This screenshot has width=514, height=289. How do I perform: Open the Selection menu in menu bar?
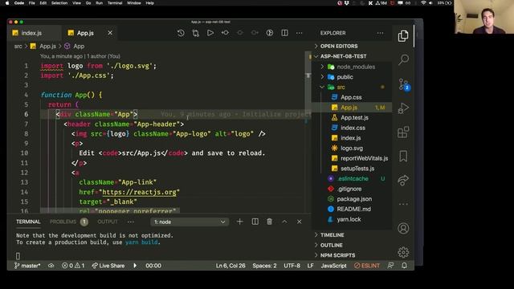point(59,3)
